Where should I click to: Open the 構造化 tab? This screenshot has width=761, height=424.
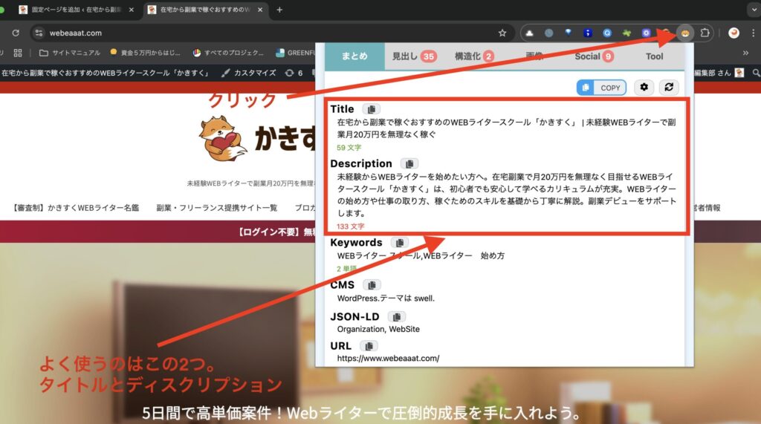click(x=474, y=56)
